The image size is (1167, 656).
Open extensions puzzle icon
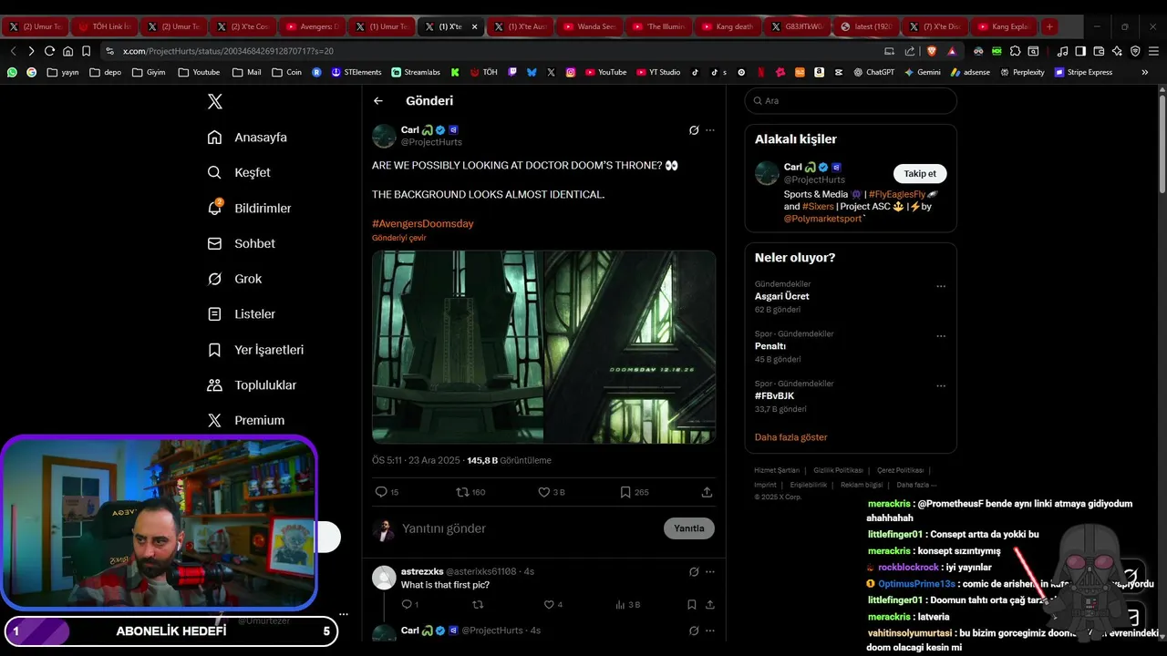coord(1015,51)
